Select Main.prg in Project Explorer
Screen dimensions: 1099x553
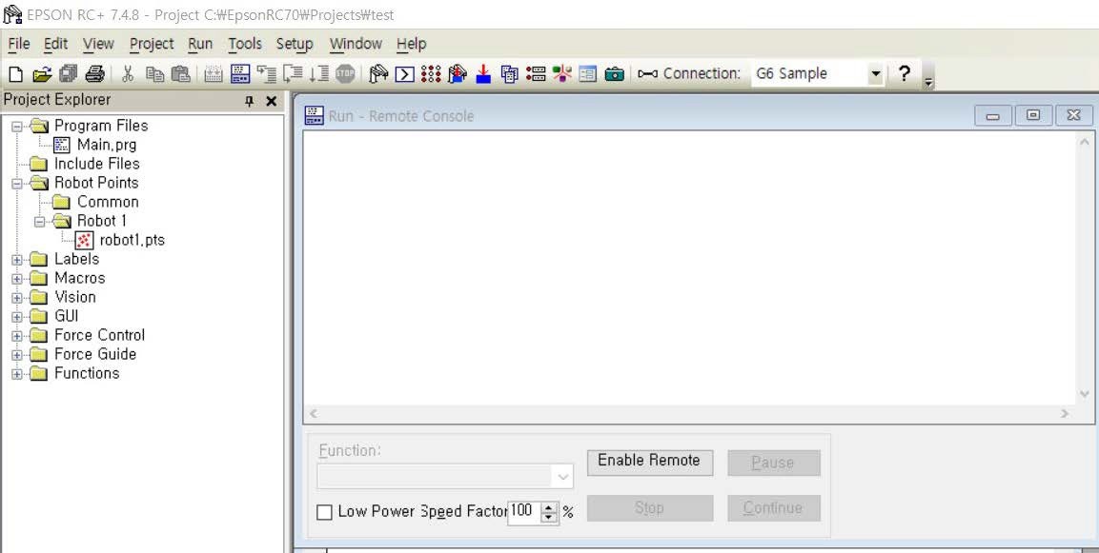click(x=107, y=145)
